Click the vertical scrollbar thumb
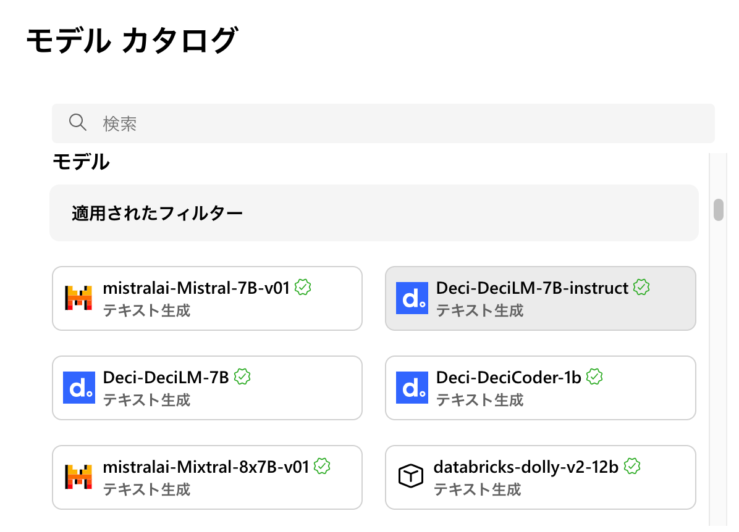Viewport: 739px width, 532px height. click(x=718, y=210)
